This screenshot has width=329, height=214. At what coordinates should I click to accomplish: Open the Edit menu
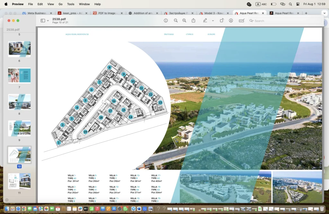[x=40, y=4]
